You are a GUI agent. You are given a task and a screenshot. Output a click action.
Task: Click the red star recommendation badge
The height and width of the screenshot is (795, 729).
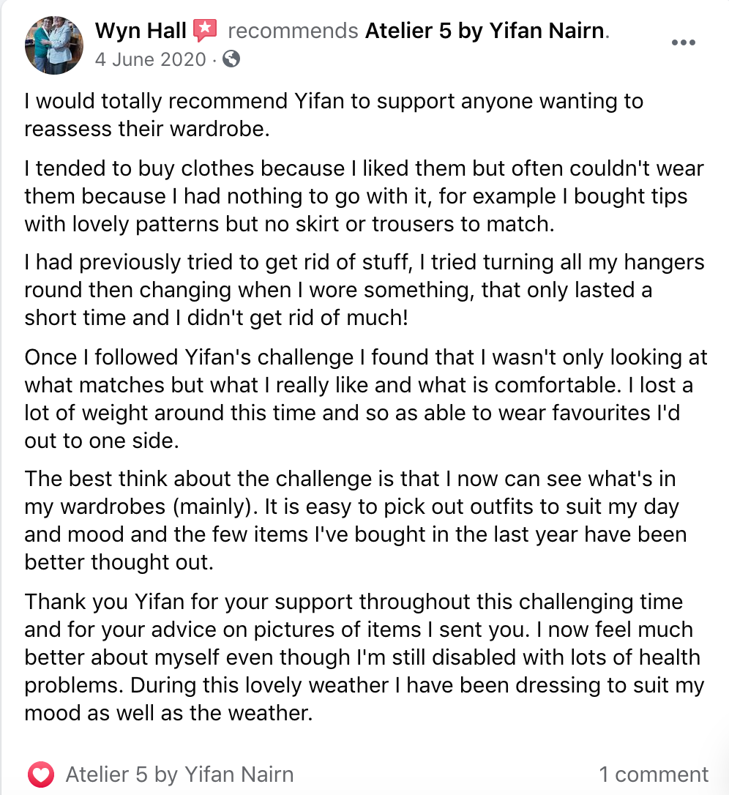(x=205, y=31)
